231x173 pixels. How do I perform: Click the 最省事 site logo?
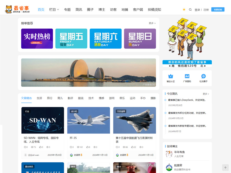(17, 9)
